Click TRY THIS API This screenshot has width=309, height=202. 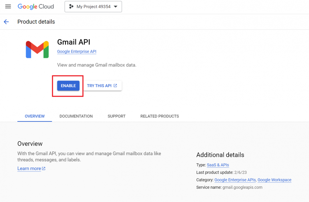(x=100, y=85)
